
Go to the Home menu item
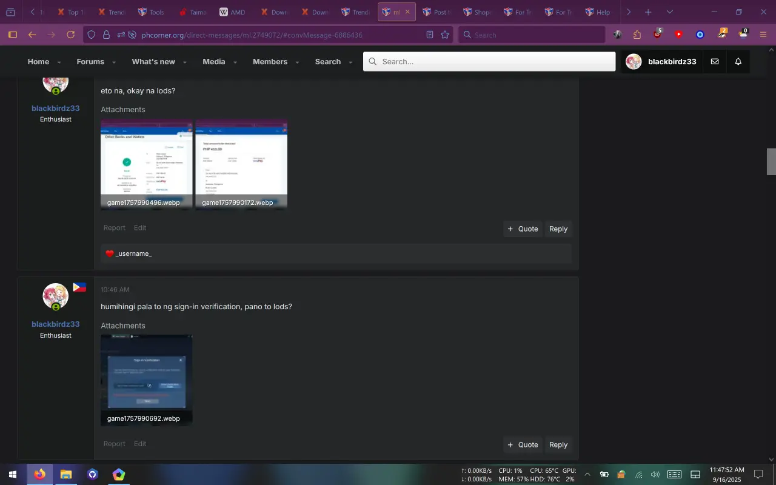38,61
